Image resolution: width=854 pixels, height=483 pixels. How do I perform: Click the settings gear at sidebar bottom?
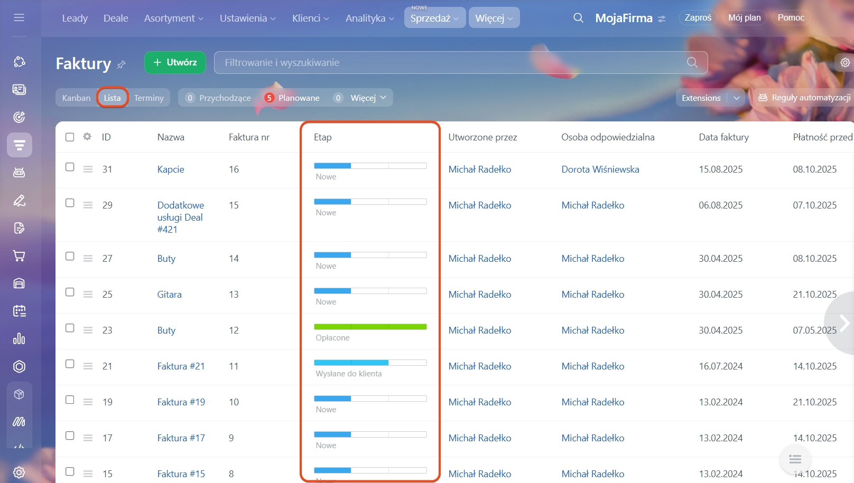point(19,472)
